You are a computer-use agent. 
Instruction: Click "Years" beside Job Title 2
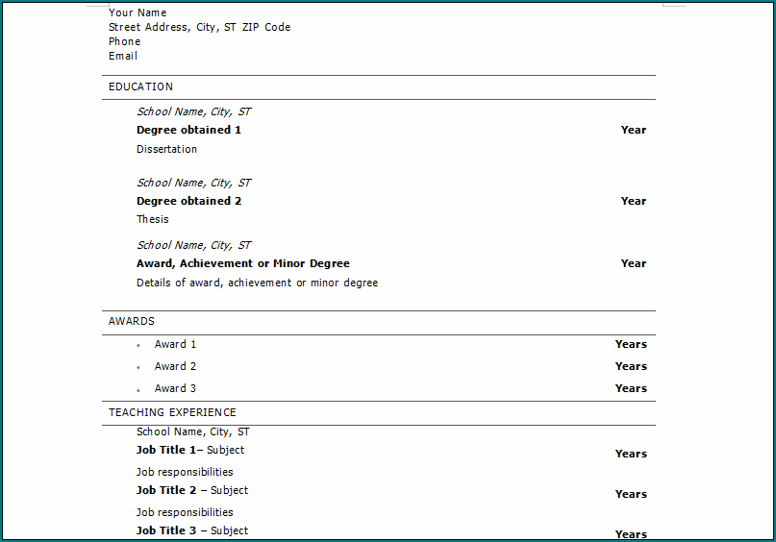pyautogui.click(x=631, y=494)
